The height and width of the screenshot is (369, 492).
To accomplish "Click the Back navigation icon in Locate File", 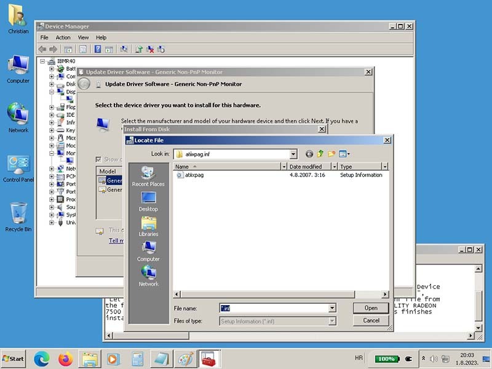I will [x=309, y=154].
